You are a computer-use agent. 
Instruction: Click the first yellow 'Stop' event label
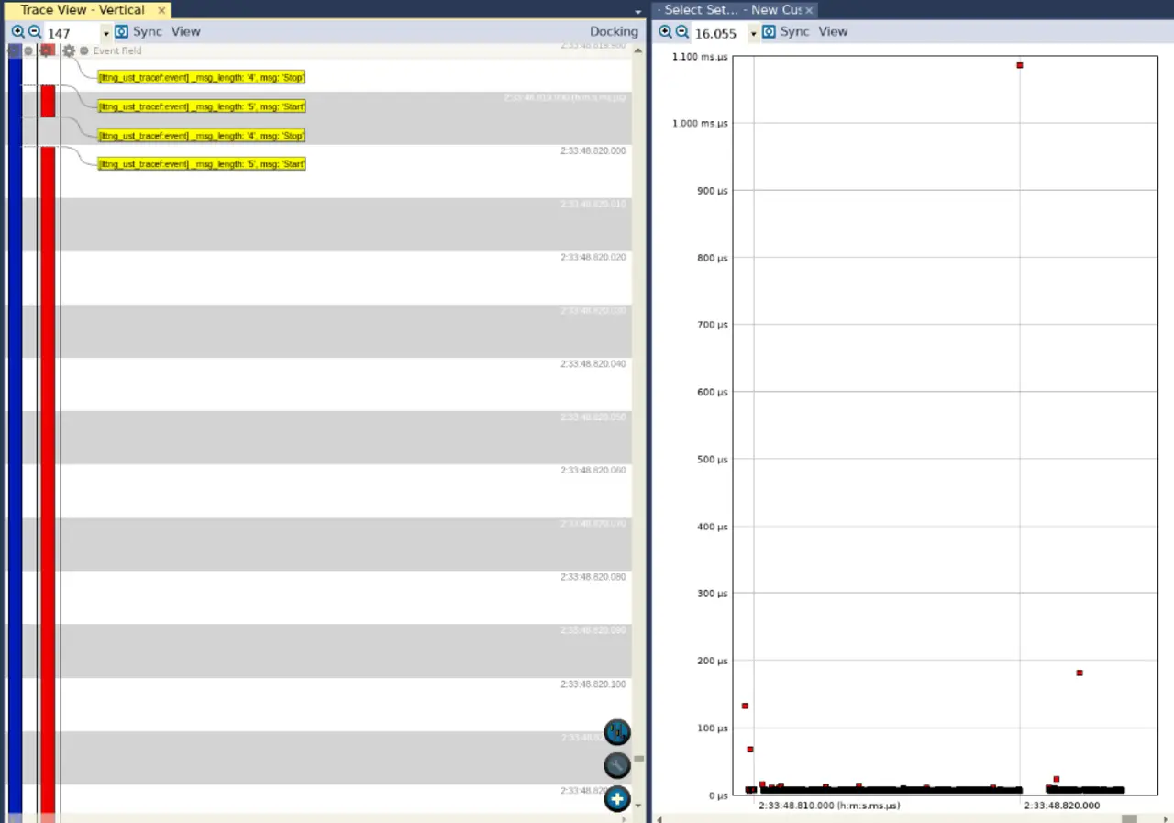pyautogui.click(x=202, y=78)
